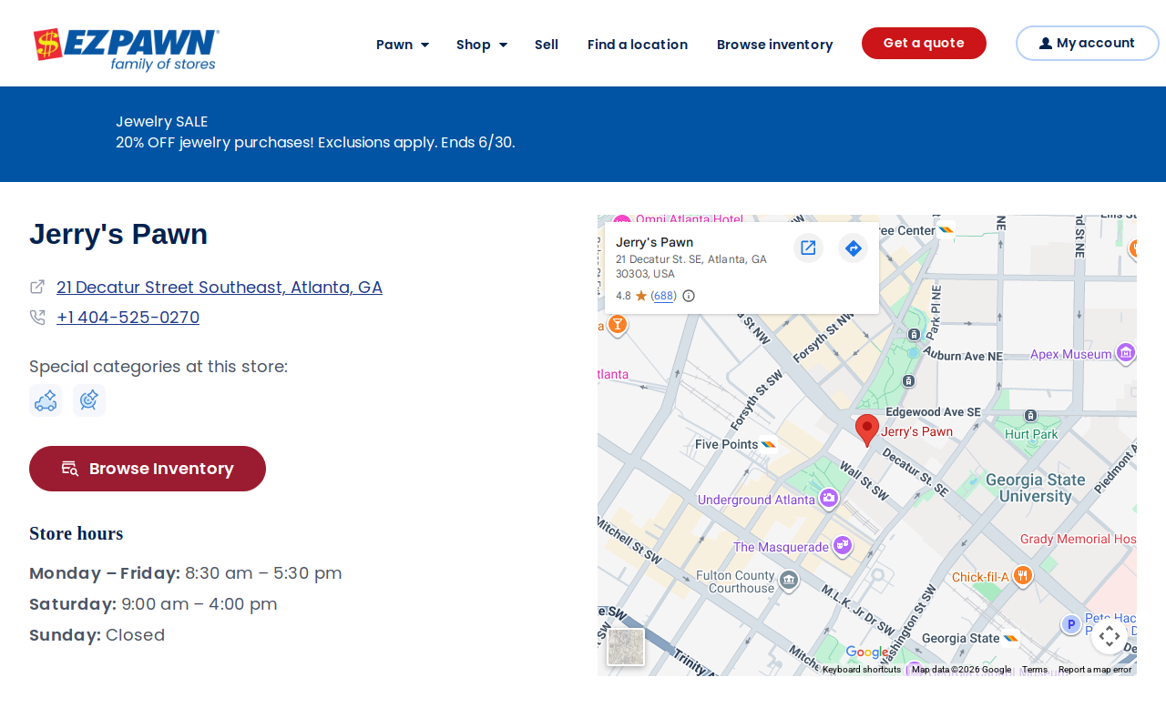Click the vehicle category icon
This screenshot has width=1166, height=728.
[x=46, y=400]
